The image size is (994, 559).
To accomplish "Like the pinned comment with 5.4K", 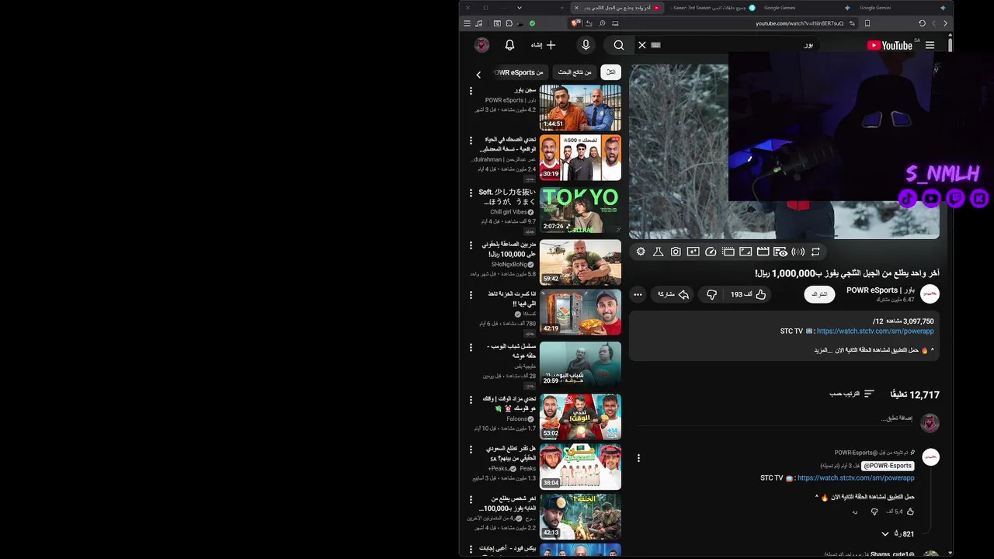I will [910, 512].
